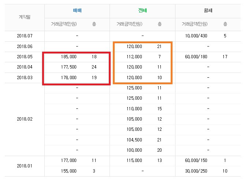This screenshot has height=181, width=248.
Task: Click the 2018.06 contract month cell
Action: (25, 47)
